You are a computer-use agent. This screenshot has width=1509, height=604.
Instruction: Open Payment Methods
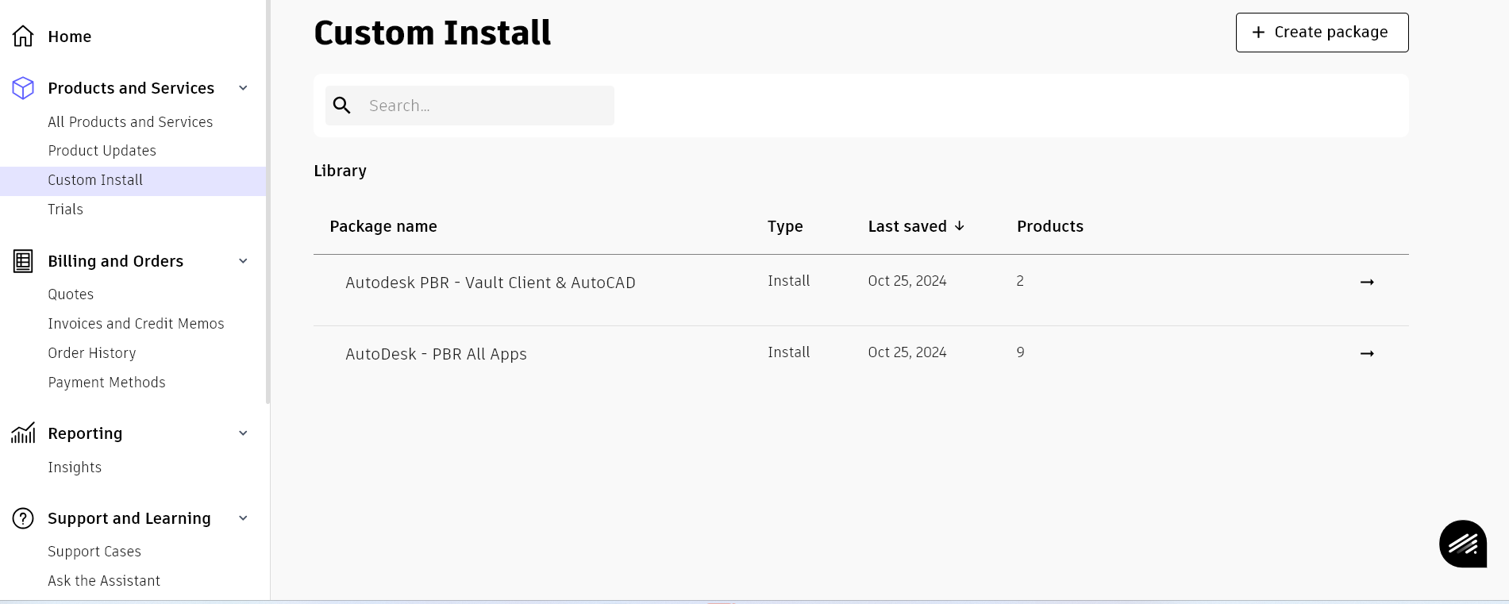[106, 383]
